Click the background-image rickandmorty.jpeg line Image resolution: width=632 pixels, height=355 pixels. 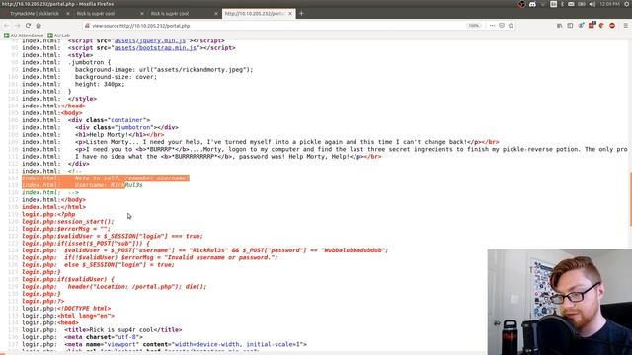click(137, 70)
